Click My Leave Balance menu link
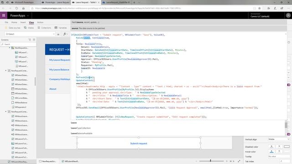Screen dimensions: 292x164 tap(59, 70)
